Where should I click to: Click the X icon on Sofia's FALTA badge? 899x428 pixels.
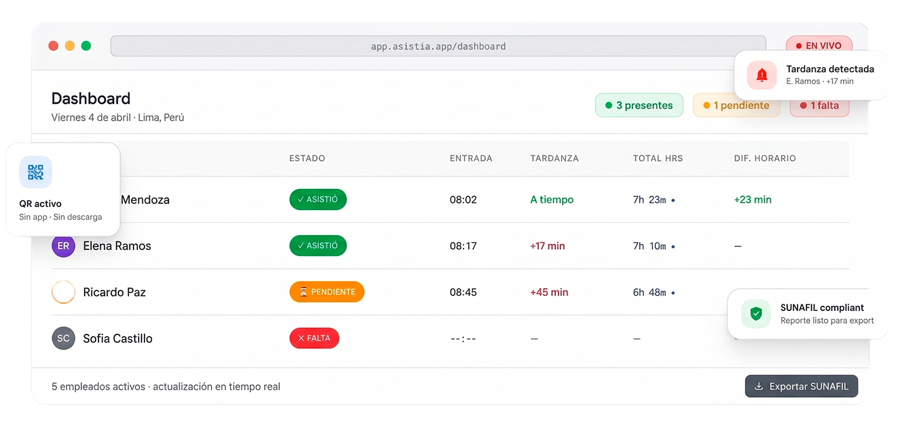point(302,338)
